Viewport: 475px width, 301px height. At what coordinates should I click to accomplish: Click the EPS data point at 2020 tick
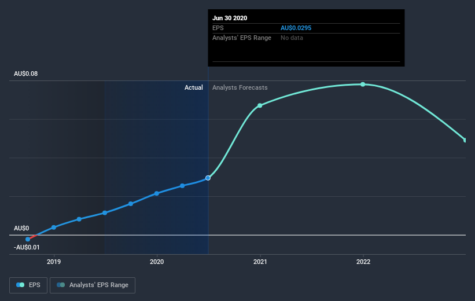pos(157,193)
